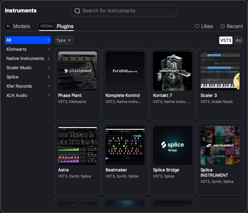248x213 pixels.
Task: Filter by Splice vendor
Action: click(28, 77)
